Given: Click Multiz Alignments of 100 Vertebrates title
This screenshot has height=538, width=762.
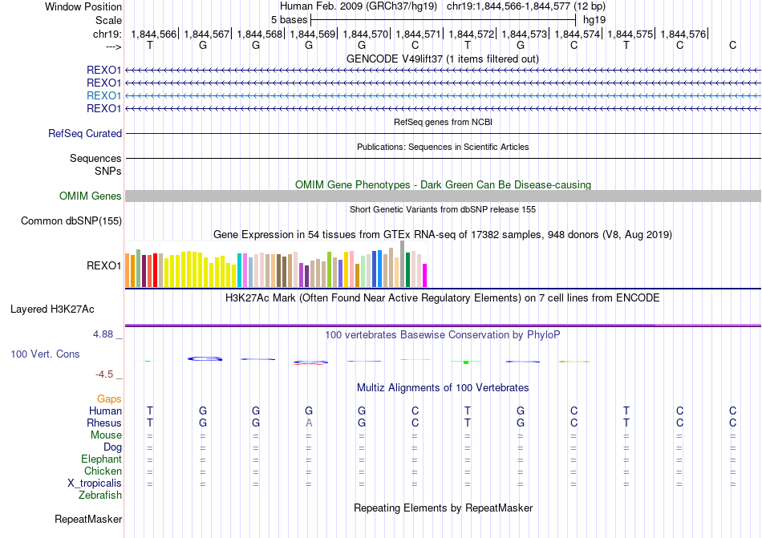Looking at the screenshot, I should click(x=443, y=387).
